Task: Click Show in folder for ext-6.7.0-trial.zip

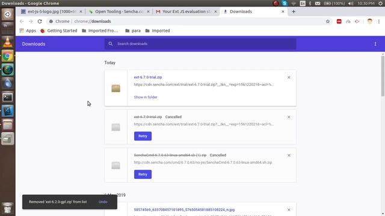Action: [x=146, y=97]
